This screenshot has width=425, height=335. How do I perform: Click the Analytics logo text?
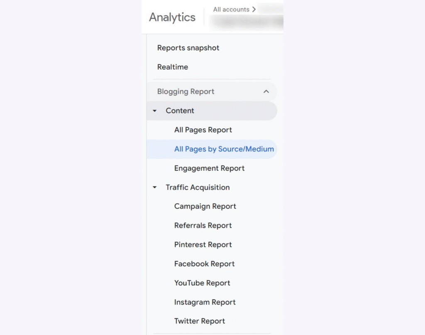tap(172, 17)
